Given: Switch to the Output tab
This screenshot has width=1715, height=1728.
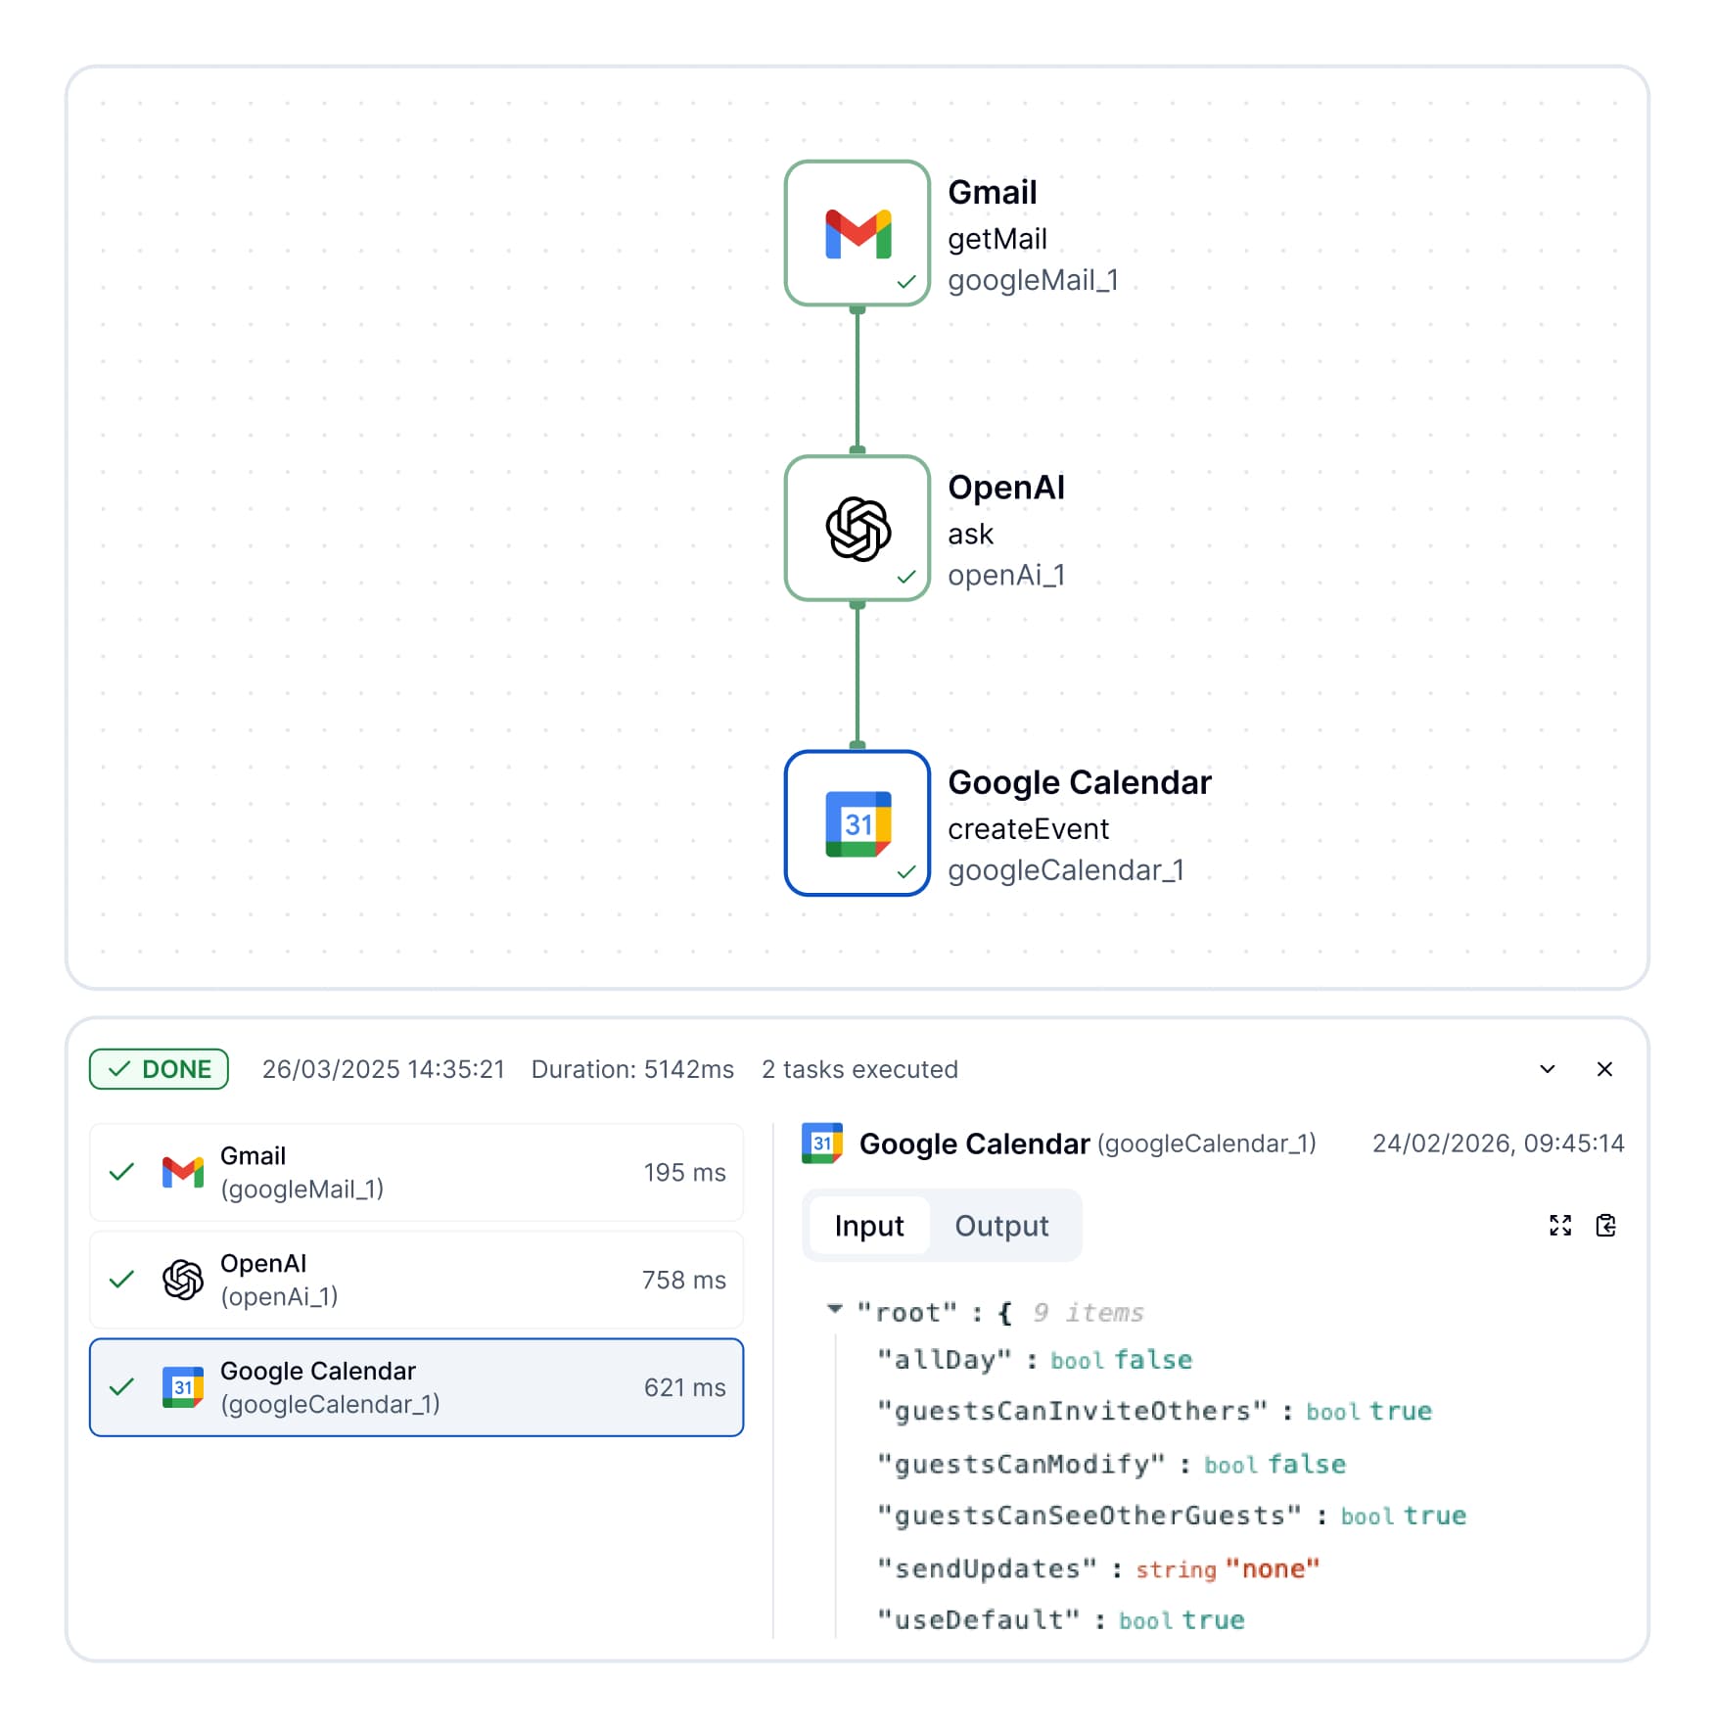Looking at the screenshot, I should point(1000,1226).
